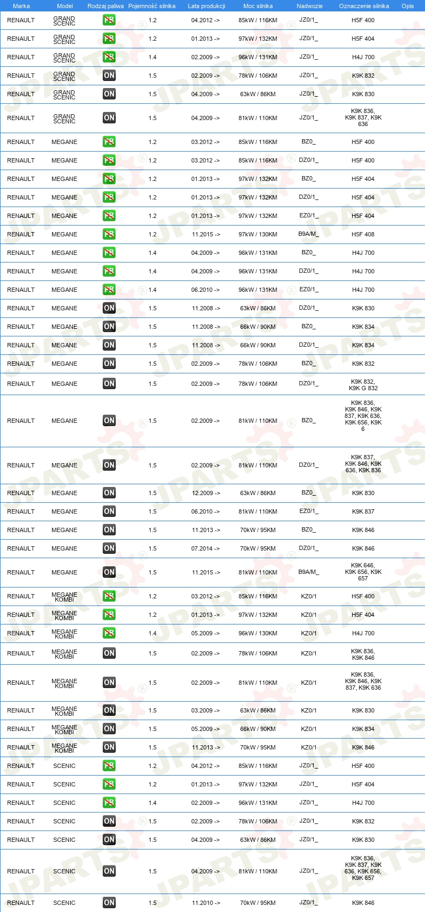Select 'H5F 404' in the Megane Kombi row
Image resolution: width=425 pixels, height=912 pixels.
pyautogui.click(x=363, y=615)
